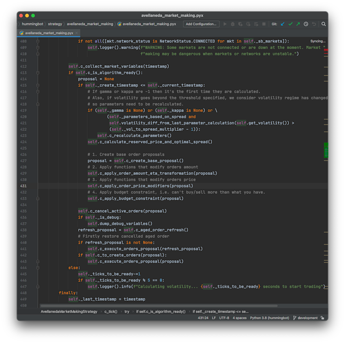Click the green change marker in the error stripe
The width and height of the screenshot is (345, 343).
[x=326, y=150]
